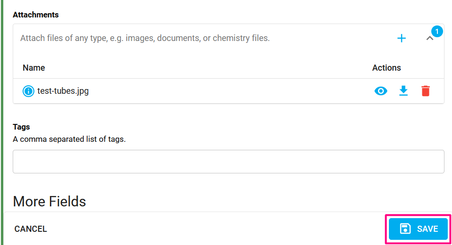
Task: Add a new attachment with plus icon
Action: tap(401, 38)
